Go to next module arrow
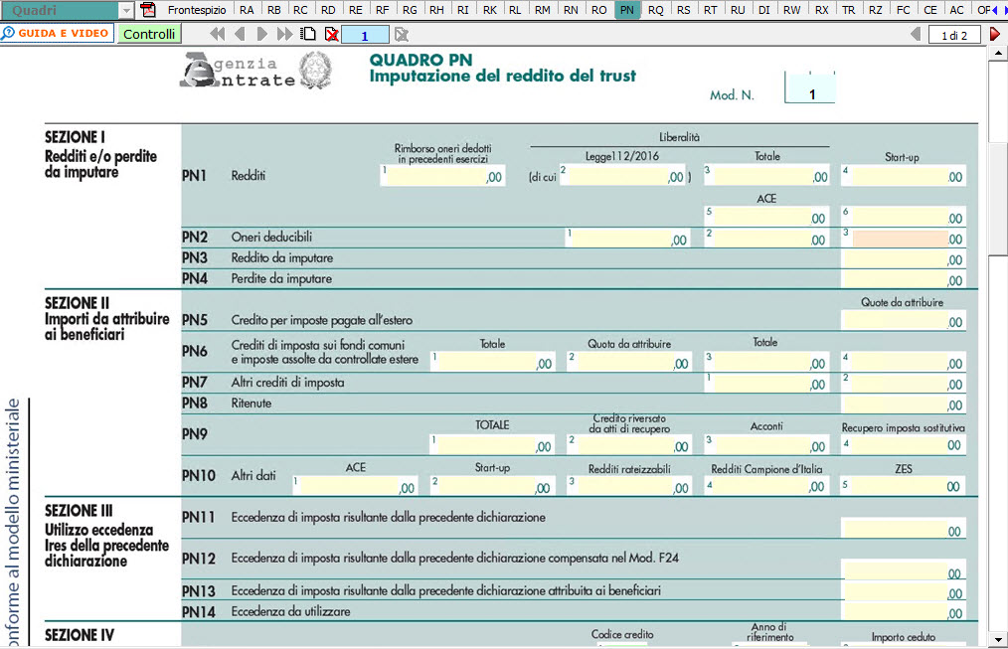 pyautogui.click(x=261, y=34)
